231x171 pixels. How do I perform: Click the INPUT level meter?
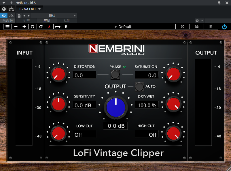click(24, 102)
